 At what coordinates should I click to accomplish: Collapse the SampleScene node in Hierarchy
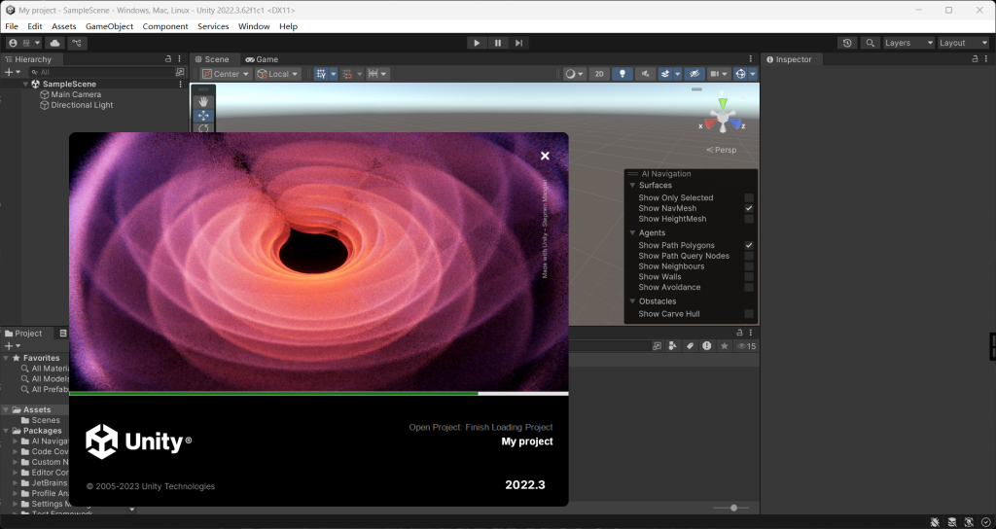pyautogui.click(x=25, y=84)
